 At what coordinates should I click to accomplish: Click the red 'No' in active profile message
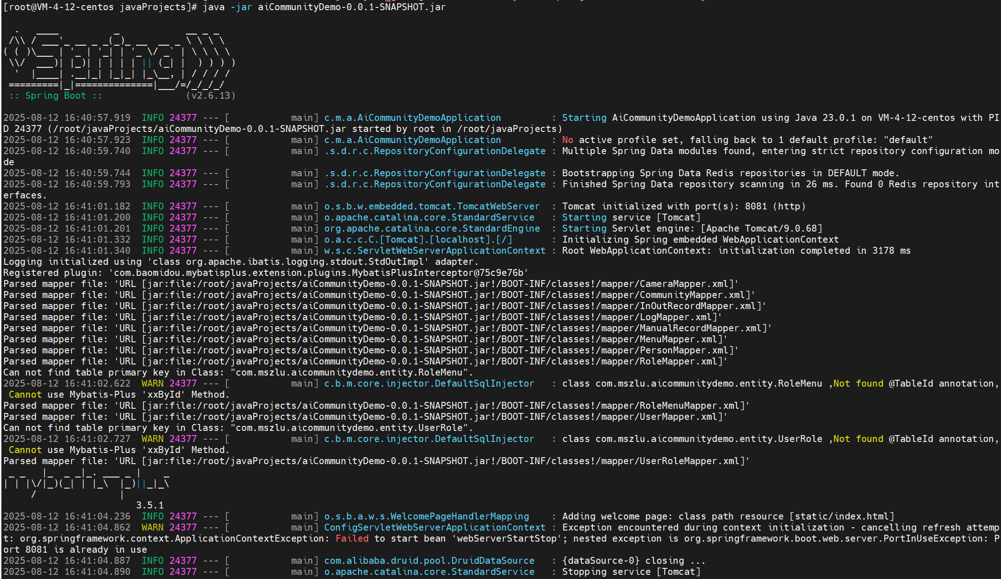coord(567,140)
